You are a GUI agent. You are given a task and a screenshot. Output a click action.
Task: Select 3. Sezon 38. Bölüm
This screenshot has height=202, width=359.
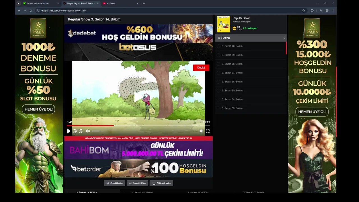232,64
